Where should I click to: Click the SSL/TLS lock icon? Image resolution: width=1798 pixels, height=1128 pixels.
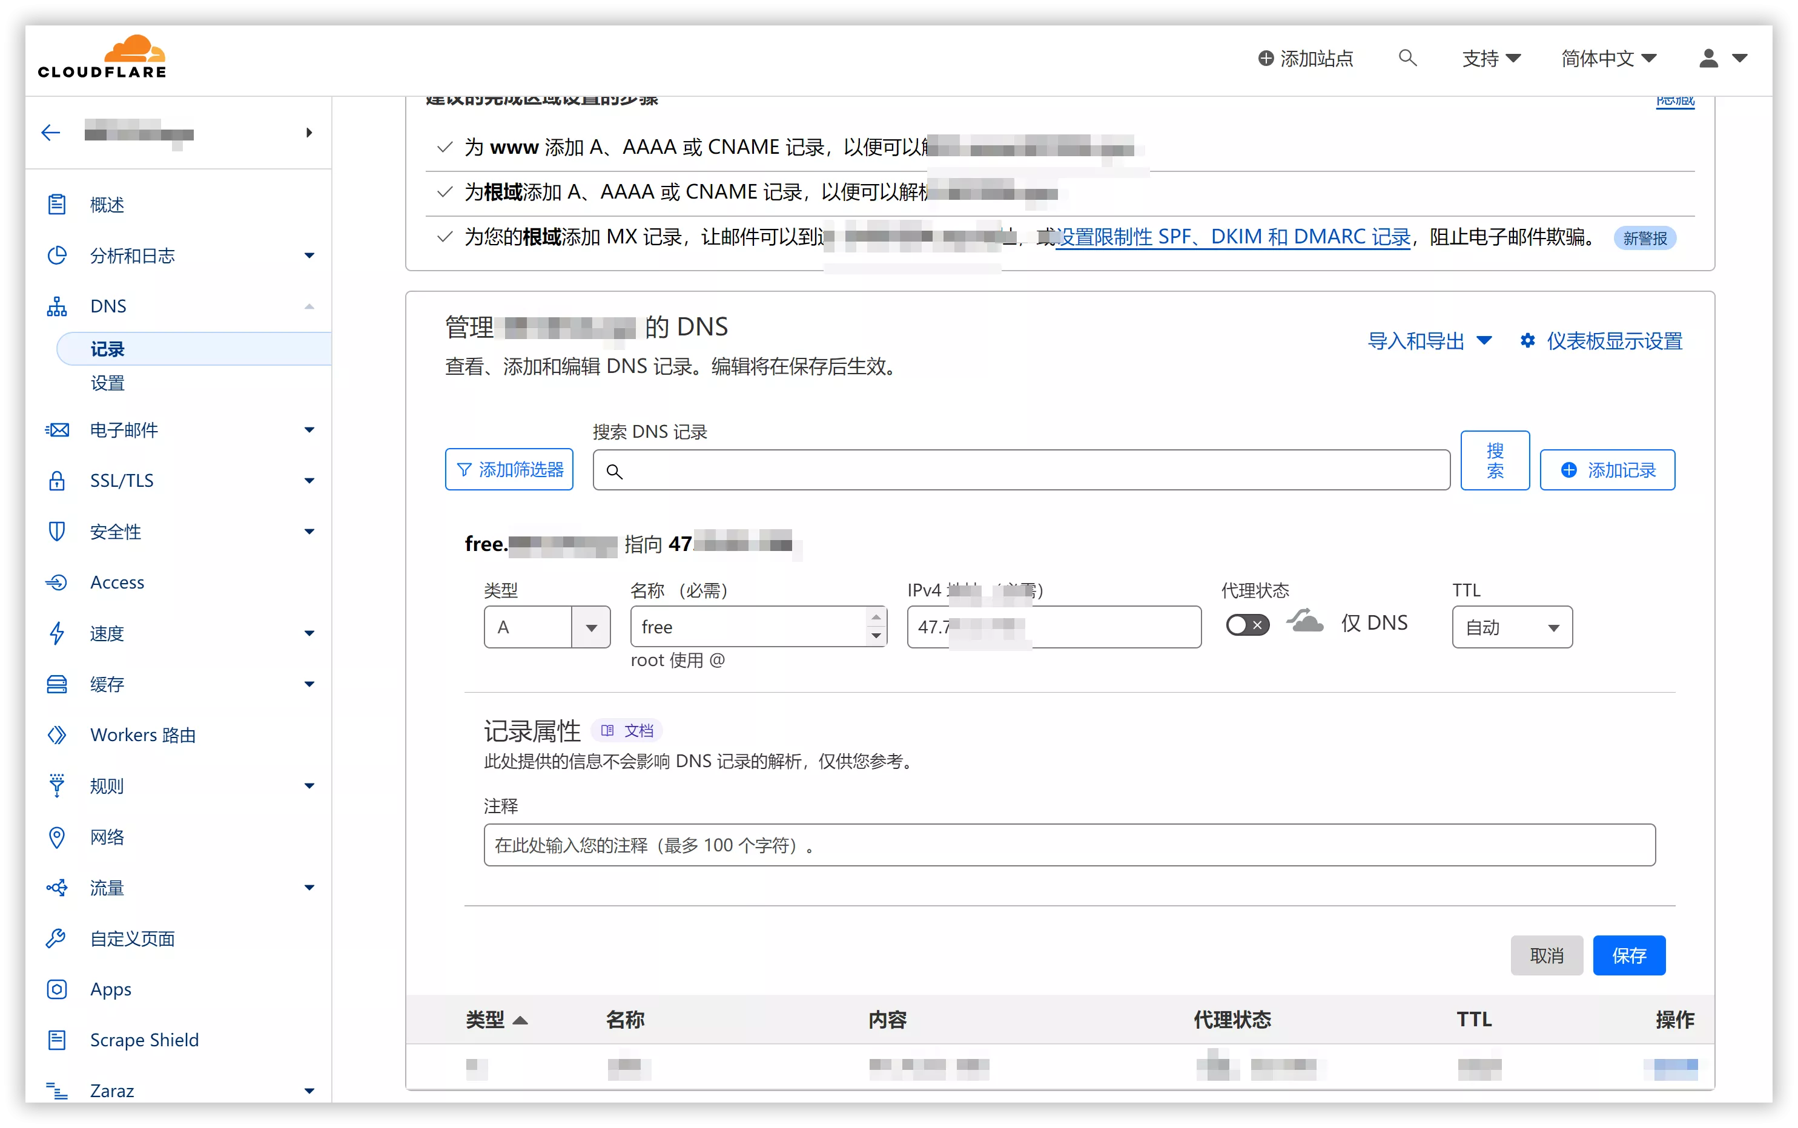click(57, 481)
